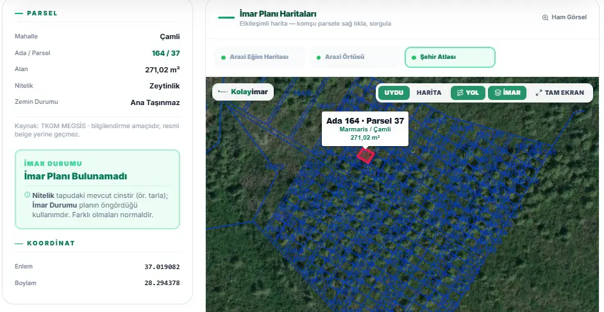Viewport: 604px width, 312px height.
Task: Switch map to HARİTA view
Action: [x=429, y=93]
